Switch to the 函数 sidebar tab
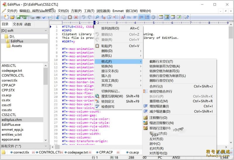 27,24
